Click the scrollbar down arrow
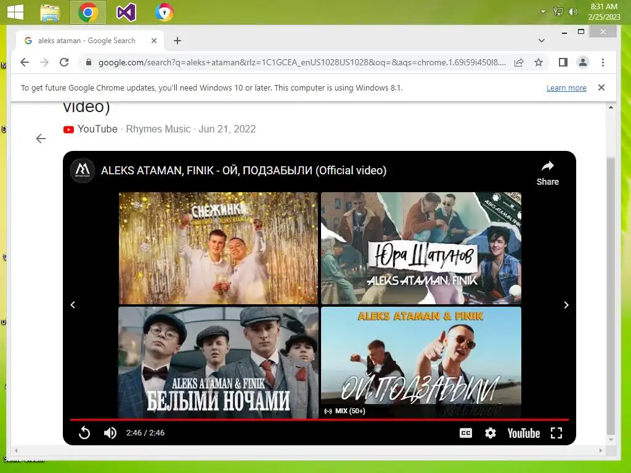631x473 pixels. [x=611, y=440]
